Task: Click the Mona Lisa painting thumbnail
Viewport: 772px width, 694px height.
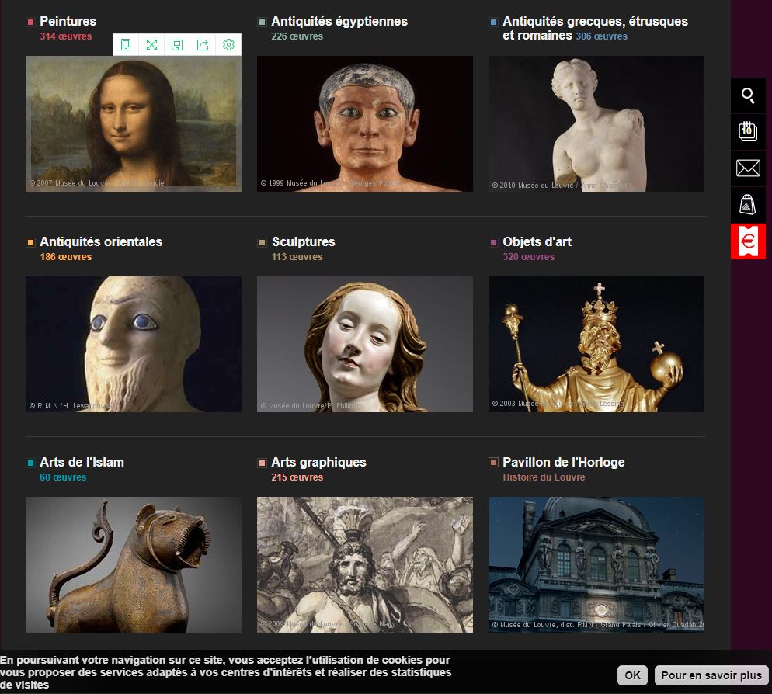Action: pos(134,123)
